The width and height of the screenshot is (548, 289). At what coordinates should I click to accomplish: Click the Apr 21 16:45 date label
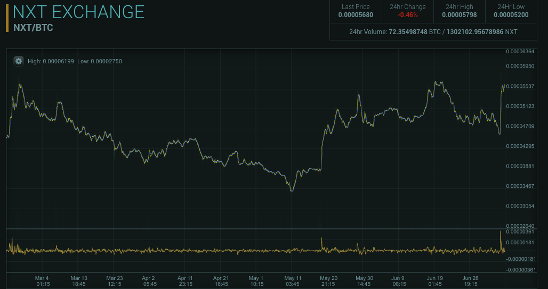(x=221, y=281)
